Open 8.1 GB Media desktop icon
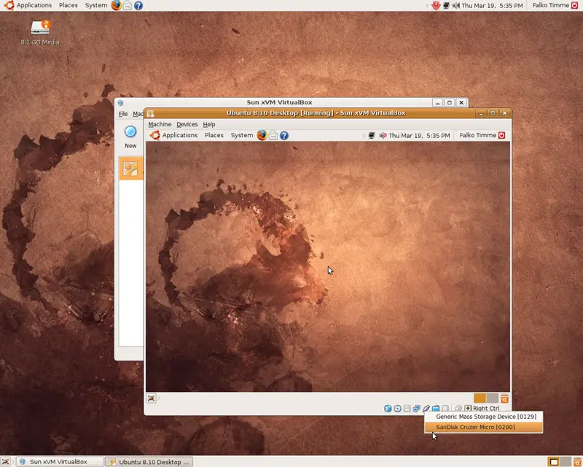 pos(40,33)
